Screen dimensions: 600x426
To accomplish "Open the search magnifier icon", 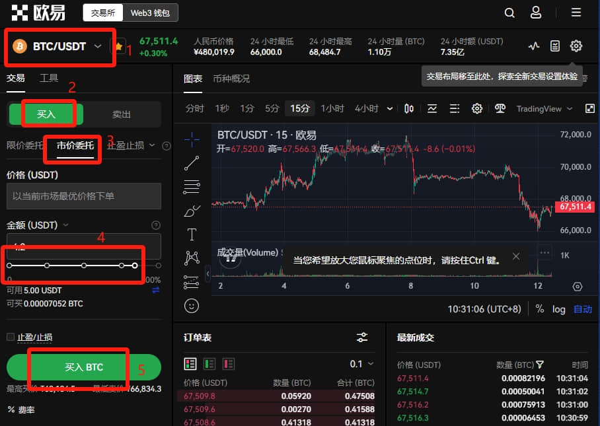I will [x=509, y=13].
